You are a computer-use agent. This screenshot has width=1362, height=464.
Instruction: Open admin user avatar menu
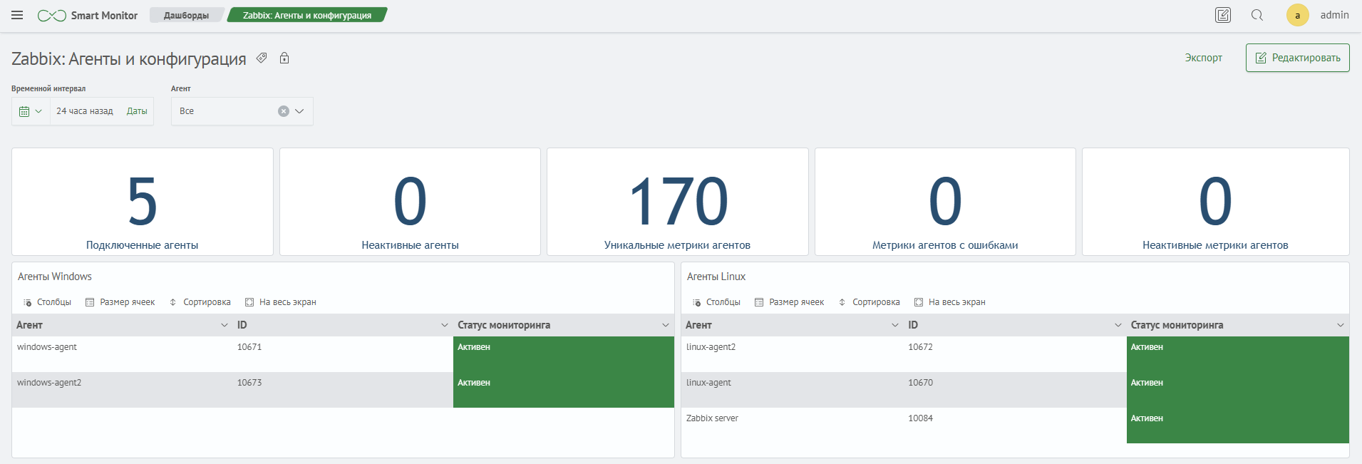click(1297, 15)
